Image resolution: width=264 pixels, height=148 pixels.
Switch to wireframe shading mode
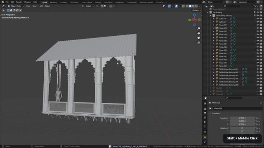(187, 6)
